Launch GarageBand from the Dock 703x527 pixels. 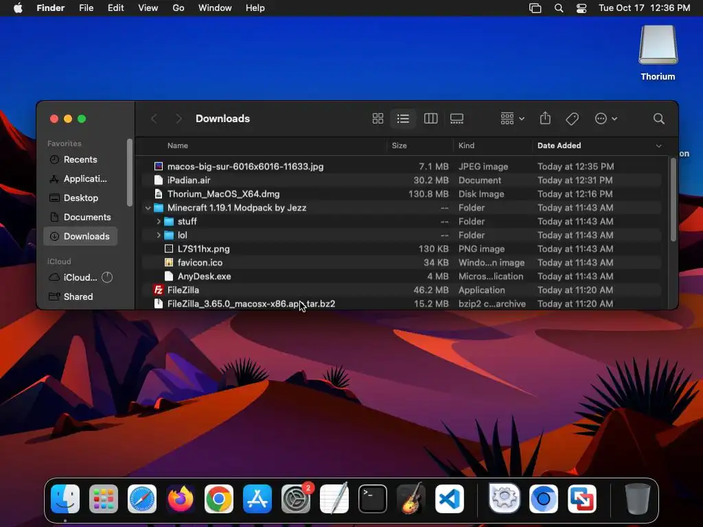pos(411,498)
